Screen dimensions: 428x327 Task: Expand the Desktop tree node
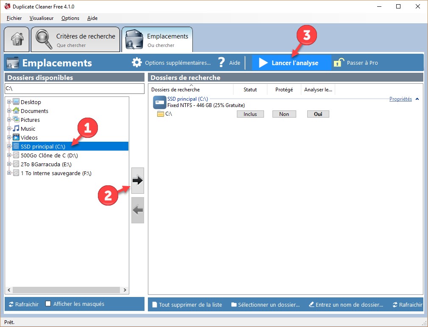tap(9, 102)
